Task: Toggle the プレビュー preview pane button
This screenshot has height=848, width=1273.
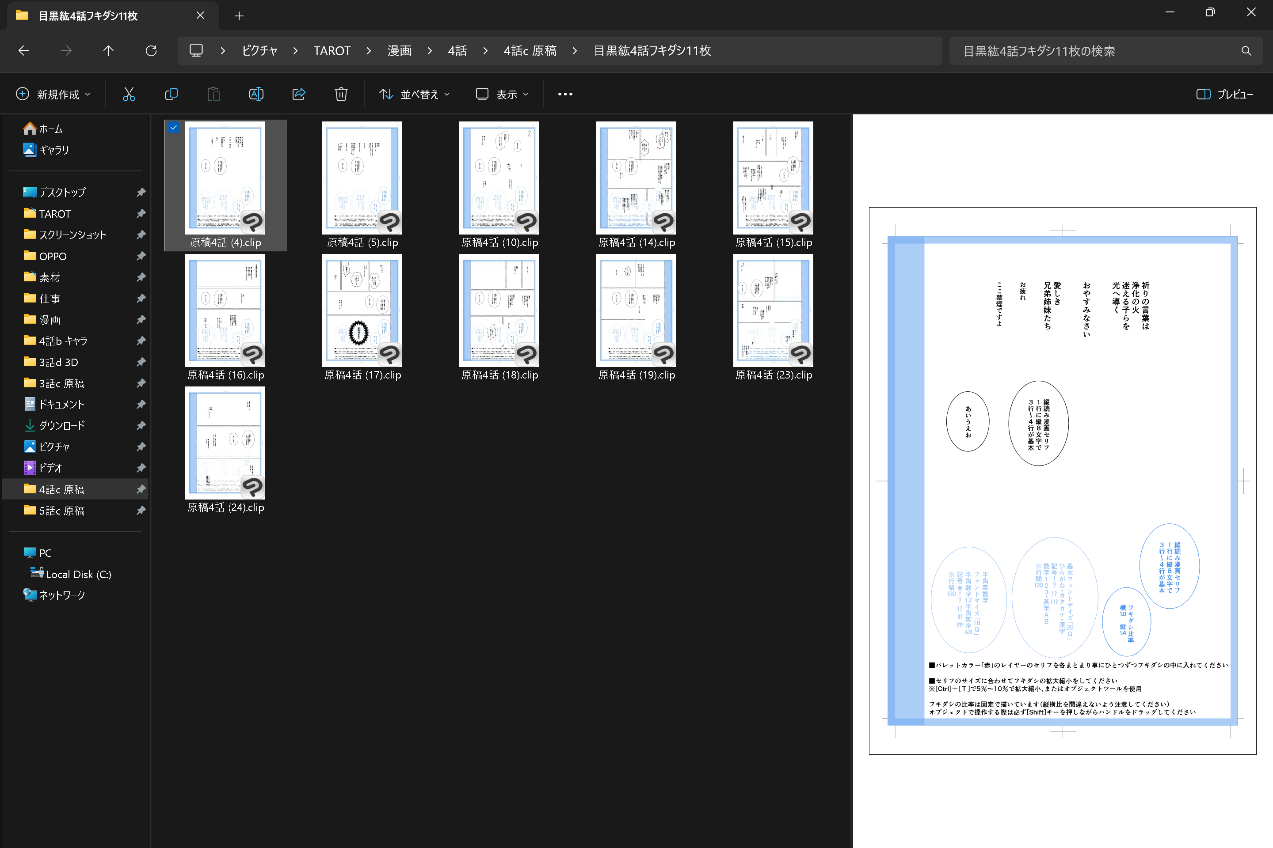Action: point(1224,94)
